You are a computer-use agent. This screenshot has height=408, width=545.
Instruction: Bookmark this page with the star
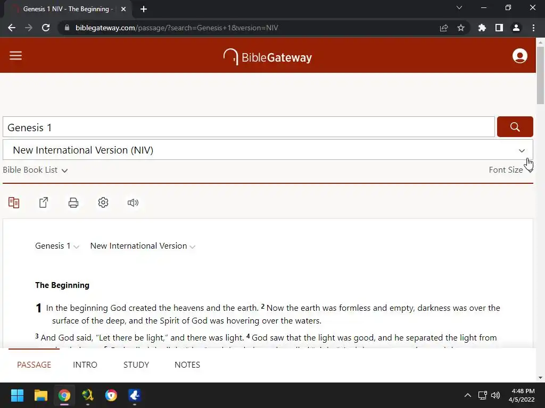(x=461, y=28)
